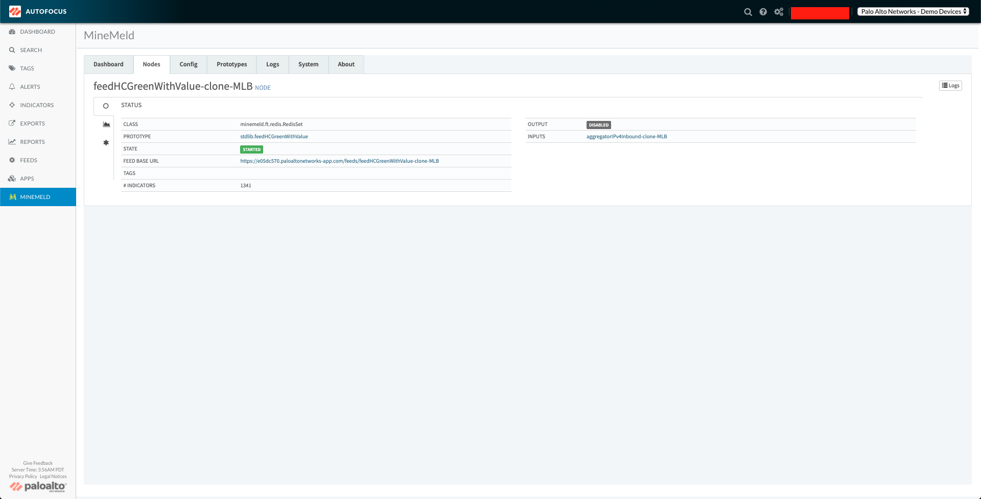The image size is (981, 499).
Task: Open the settings gears icon
Action: tap(779, 12)
